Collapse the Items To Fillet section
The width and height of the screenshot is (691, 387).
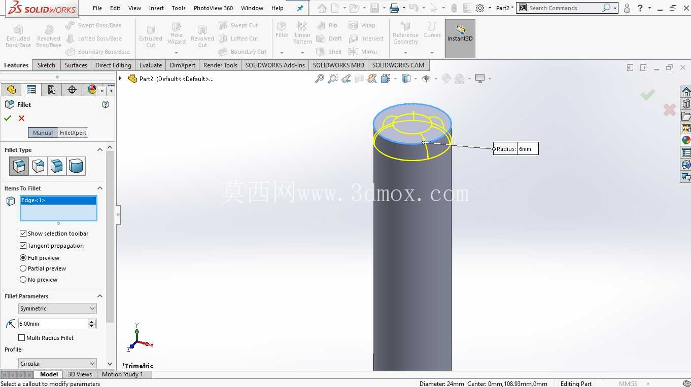(100, 188)
